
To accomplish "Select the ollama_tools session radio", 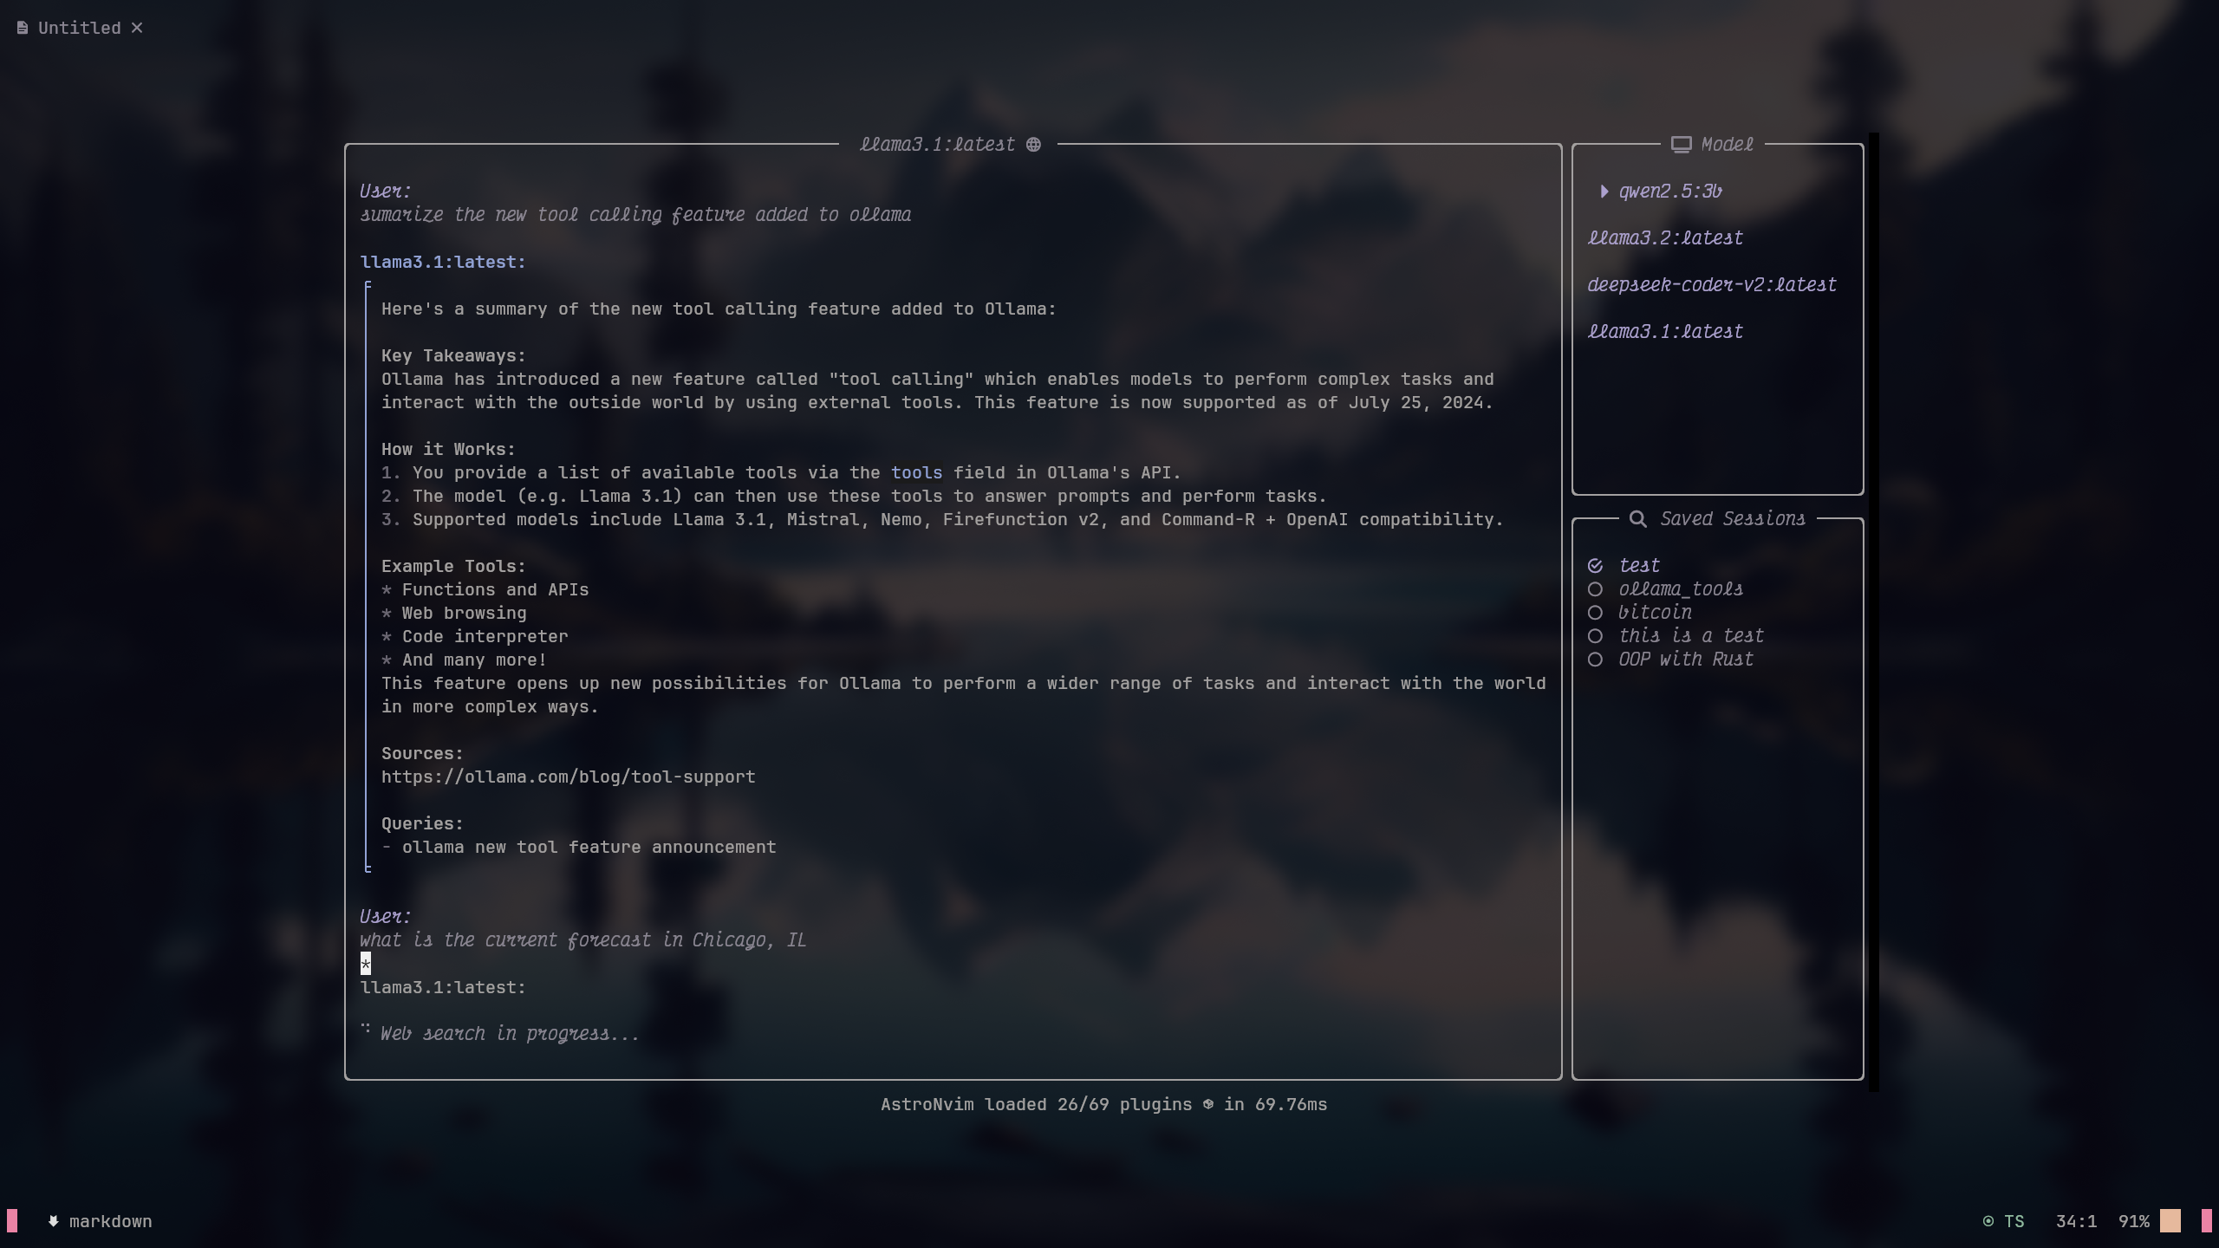I will point(1595,589).
